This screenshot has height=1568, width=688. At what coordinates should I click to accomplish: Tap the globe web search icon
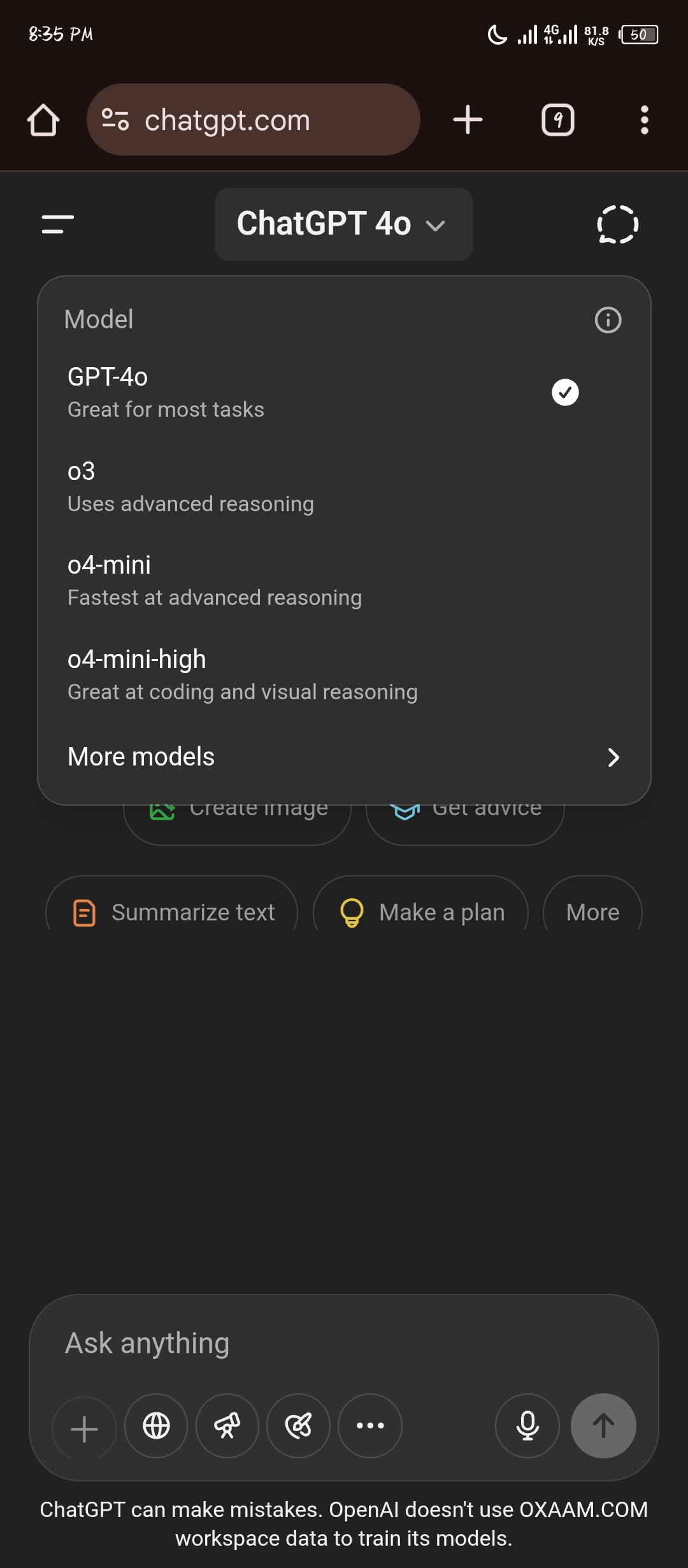coord(156,1426)
